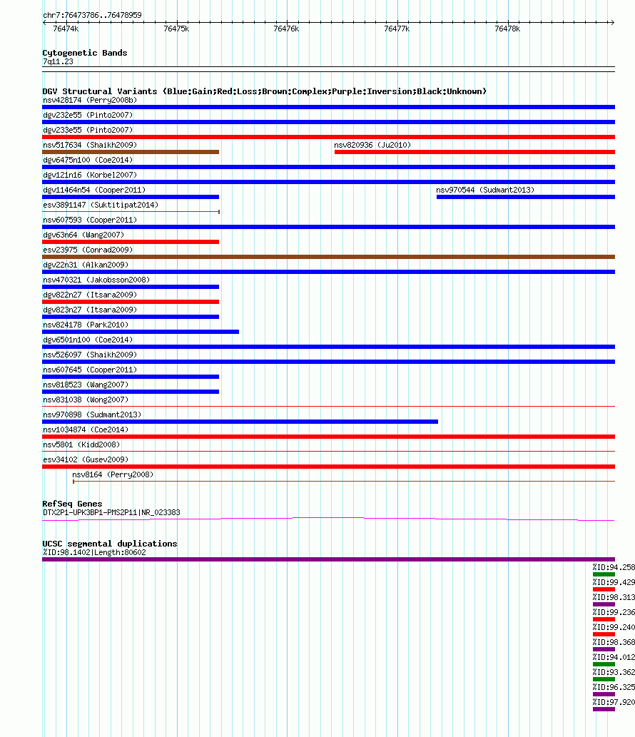635x737 pixels.
Task: Click the 76478k ruler position label
Action: point(507,29)
